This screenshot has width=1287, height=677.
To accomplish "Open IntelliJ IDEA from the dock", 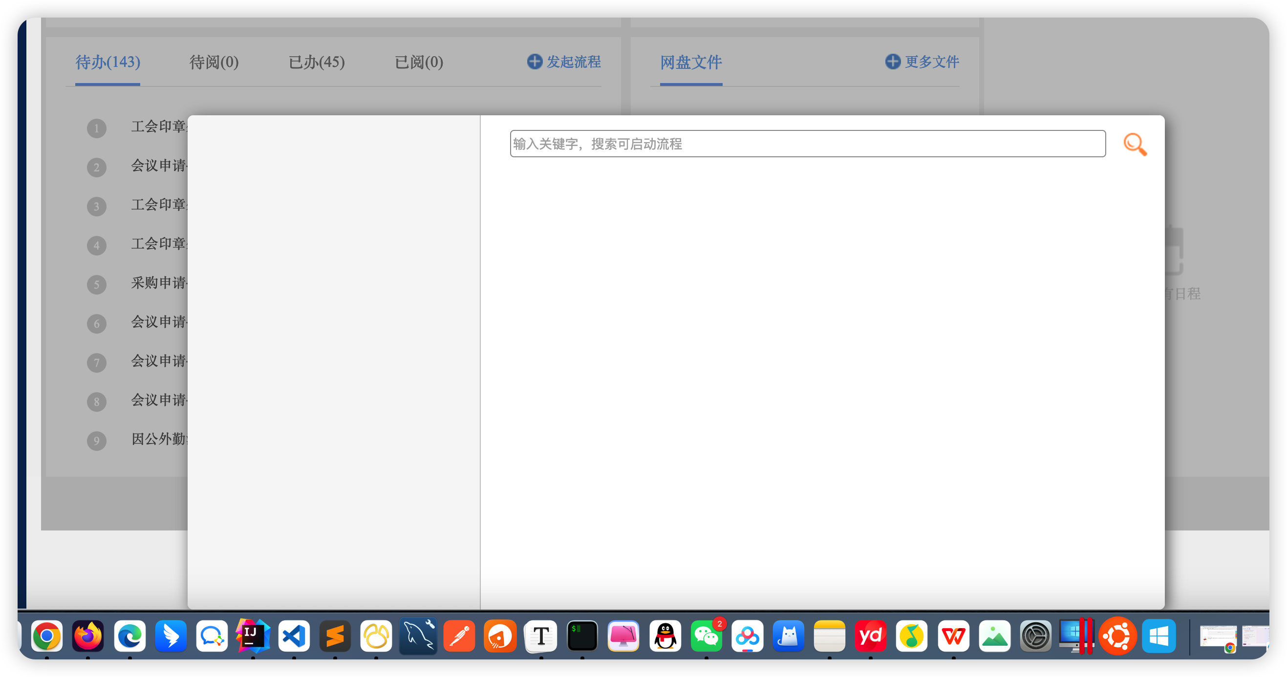I will point(253,636).
